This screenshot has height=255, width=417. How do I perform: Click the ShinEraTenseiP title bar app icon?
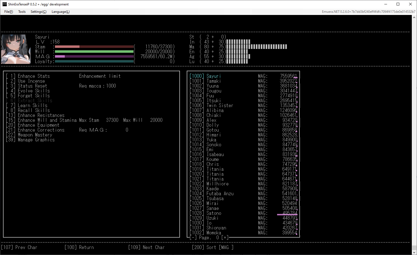coord(5,4)
